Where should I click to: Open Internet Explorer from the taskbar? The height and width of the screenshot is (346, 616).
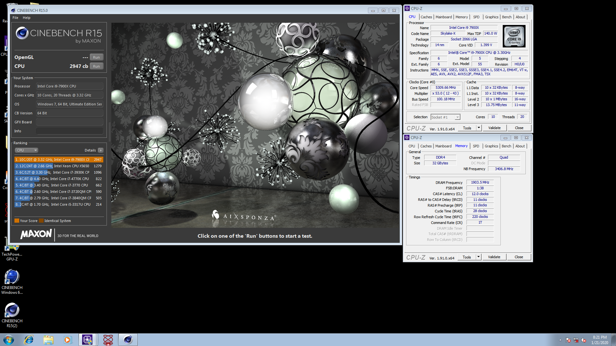(x=29, y=340)
